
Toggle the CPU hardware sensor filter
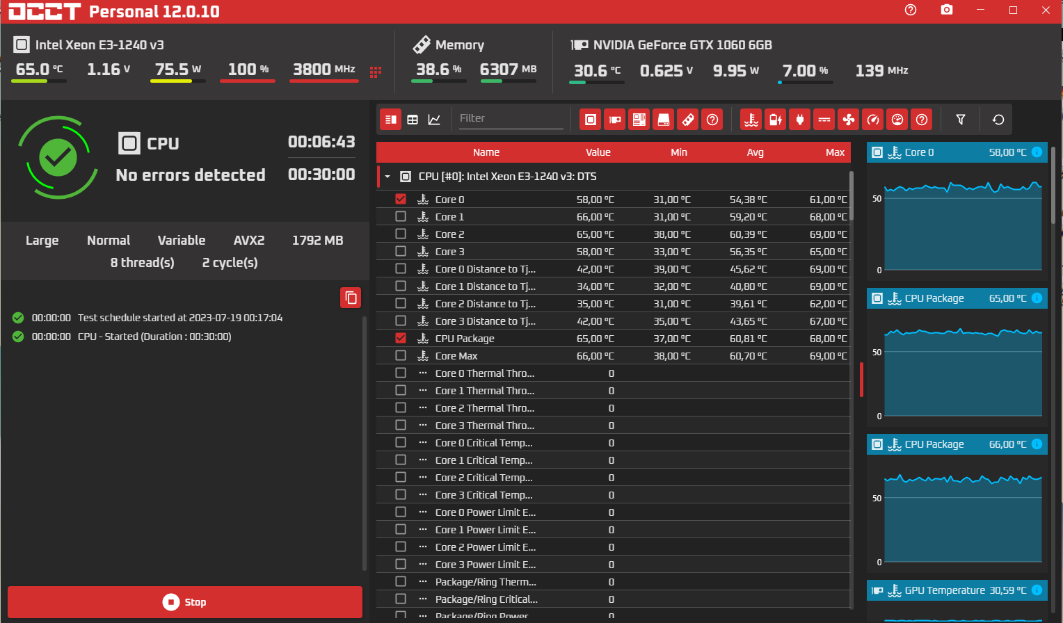tap(590, 120)
